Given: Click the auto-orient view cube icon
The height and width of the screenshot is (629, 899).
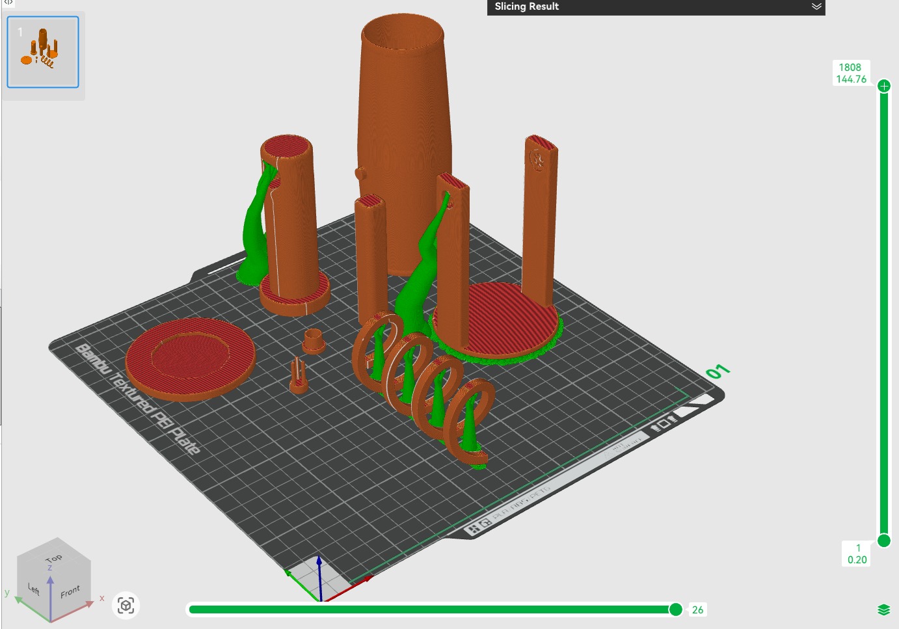Looking at the screenshot, I should pyautogui.click(x=126, y=606).
